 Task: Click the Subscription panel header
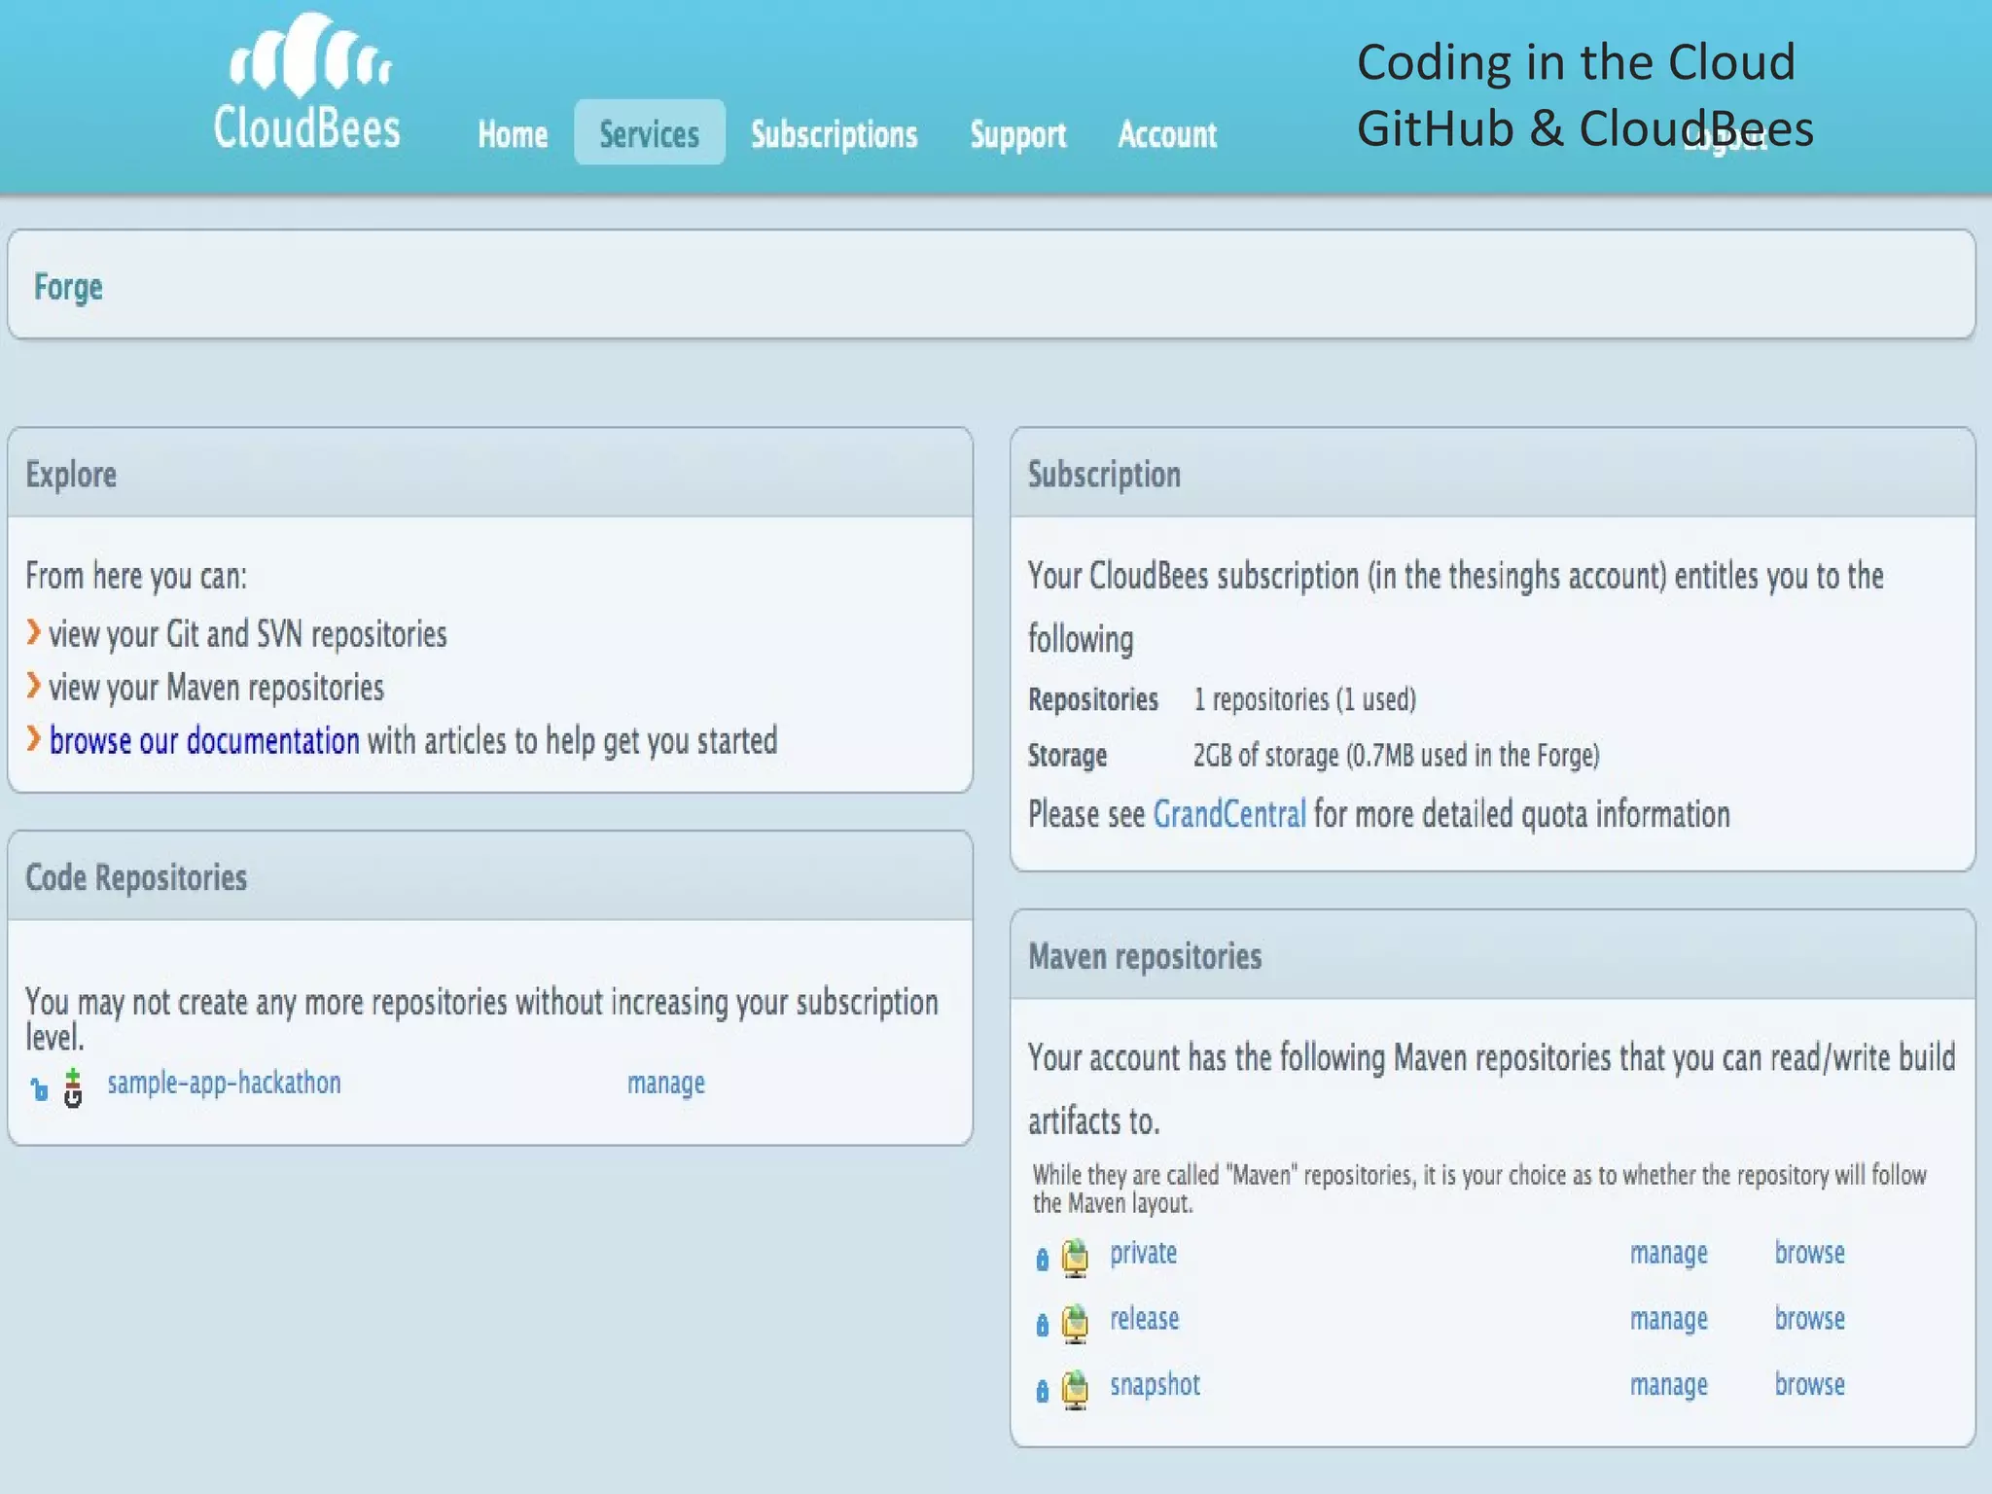[1493, 473]
